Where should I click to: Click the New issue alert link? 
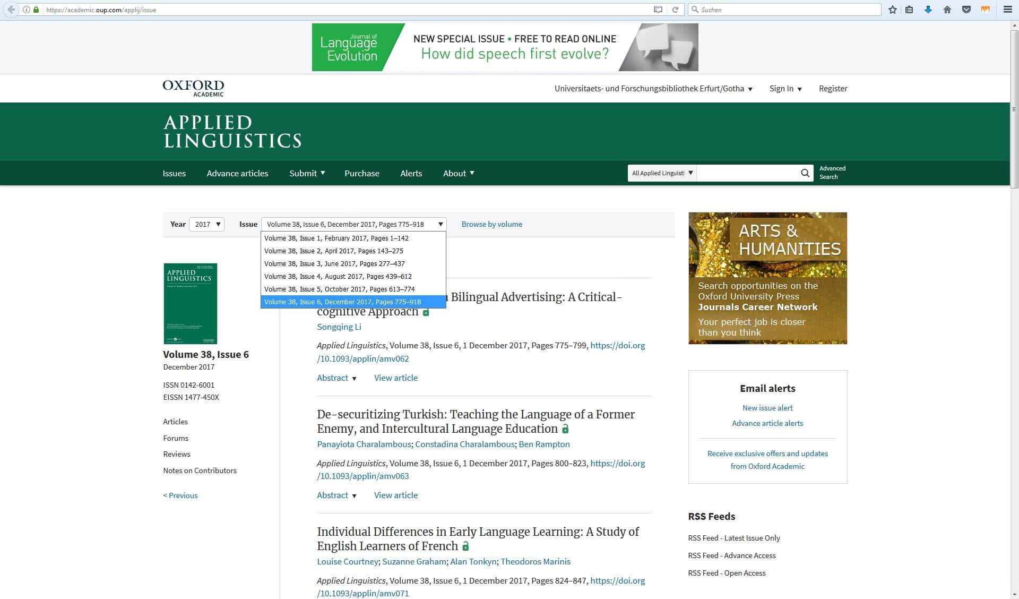pyautogui.click(x=767, y=408)
